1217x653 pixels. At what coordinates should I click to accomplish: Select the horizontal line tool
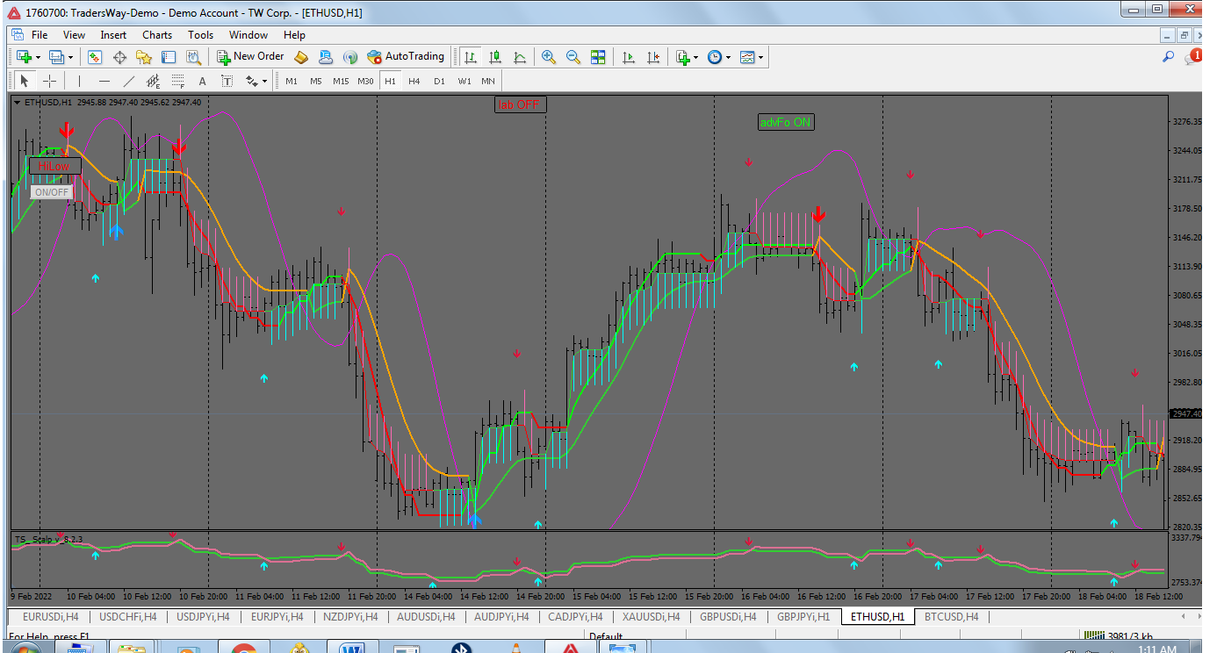pyautogui.click(x=104, y=81)
